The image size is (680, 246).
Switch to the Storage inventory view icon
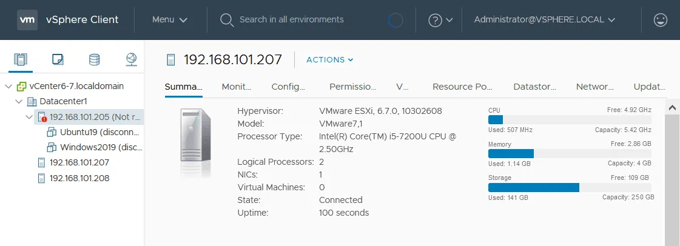coord(94,59)
